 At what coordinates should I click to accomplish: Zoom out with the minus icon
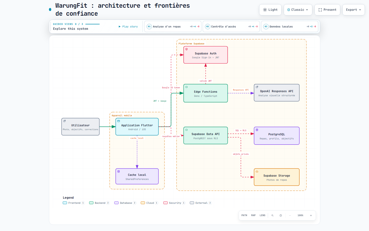click(x=290, y=216)
